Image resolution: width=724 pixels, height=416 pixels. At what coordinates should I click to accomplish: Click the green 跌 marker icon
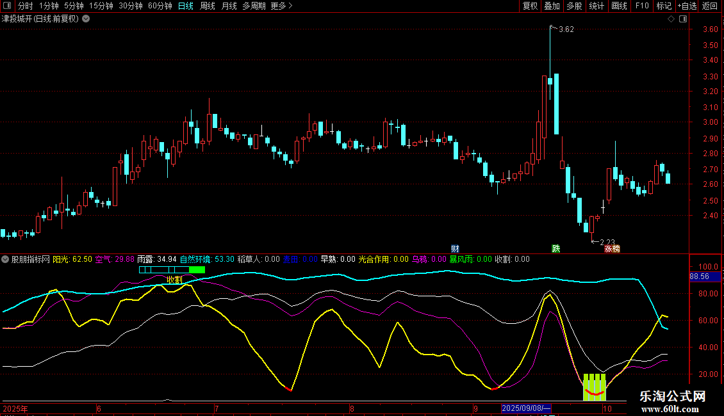pos(555,248)
